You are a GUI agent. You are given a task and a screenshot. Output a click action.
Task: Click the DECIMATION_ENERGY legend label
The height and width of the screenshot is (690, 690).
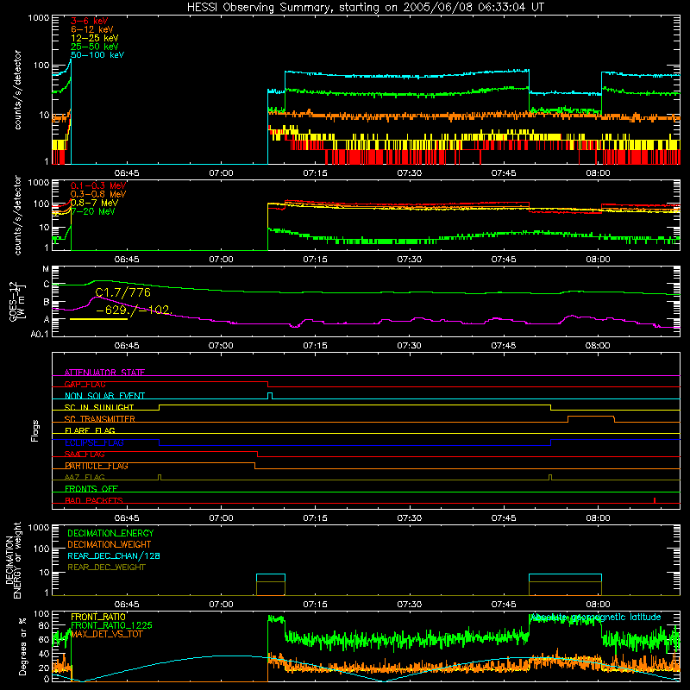coord(110,533)
